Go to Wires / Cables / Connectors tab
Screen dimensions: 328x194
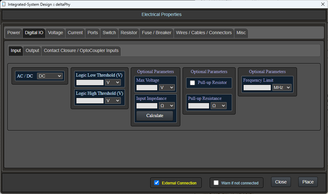pyautogui.click(x=204, y=33)
